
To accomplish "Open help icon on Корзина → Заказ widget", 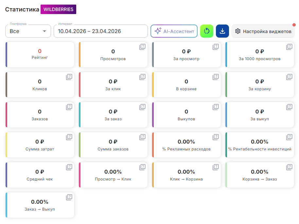I will (289, 167).
